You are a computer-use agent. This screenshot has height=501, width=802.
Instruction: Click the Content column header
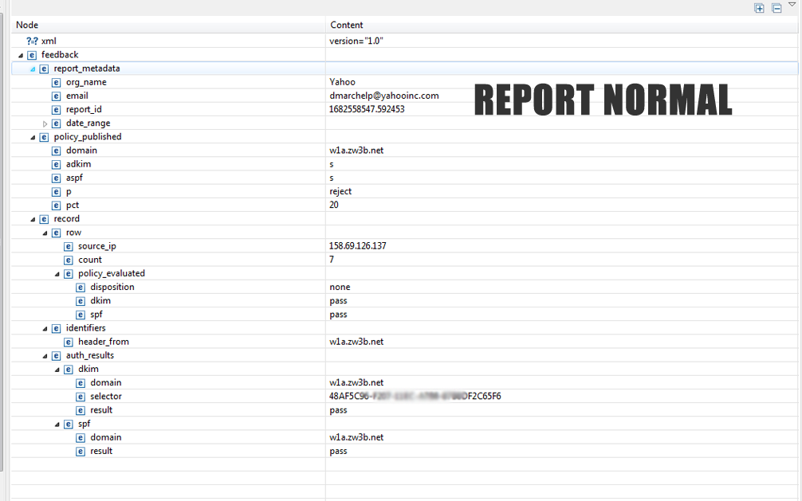click(x=347, y=25)
